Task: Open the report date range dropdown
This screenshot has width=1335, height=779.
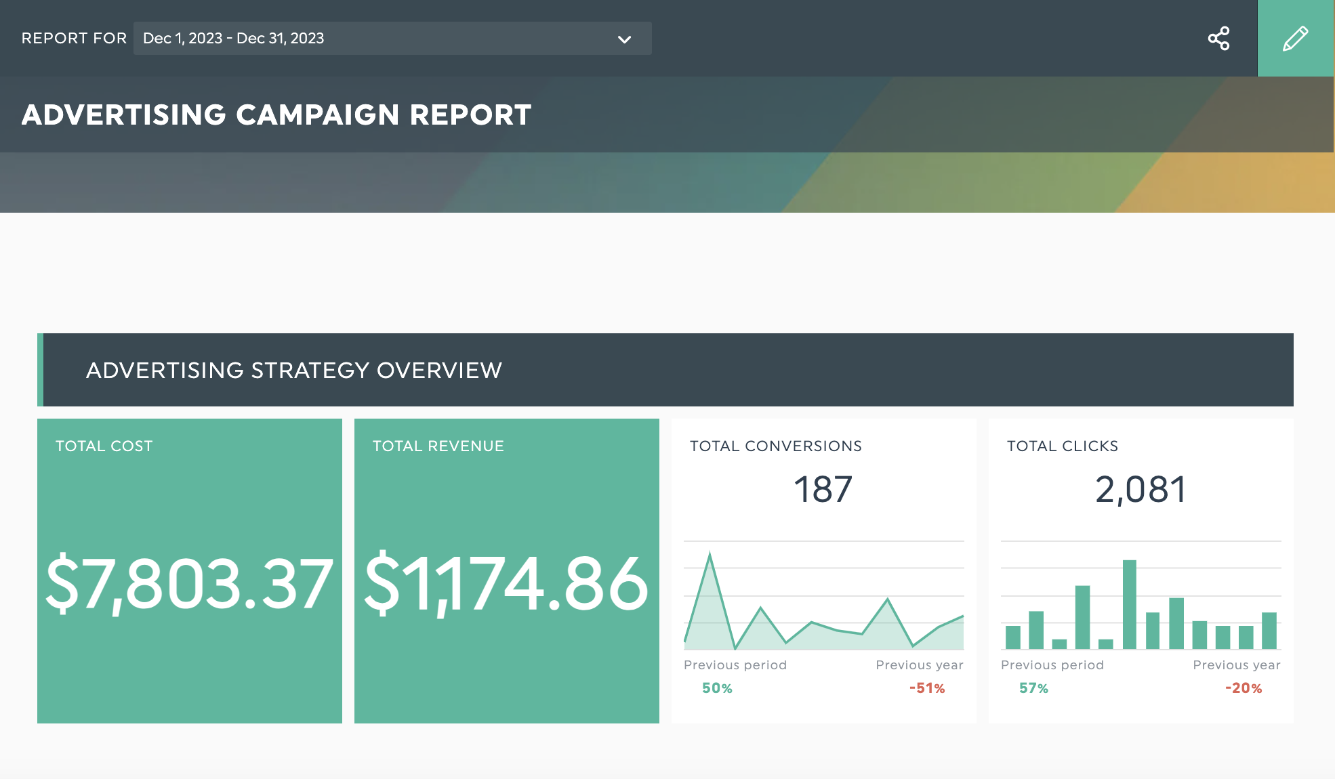Action: pos(392,39)
